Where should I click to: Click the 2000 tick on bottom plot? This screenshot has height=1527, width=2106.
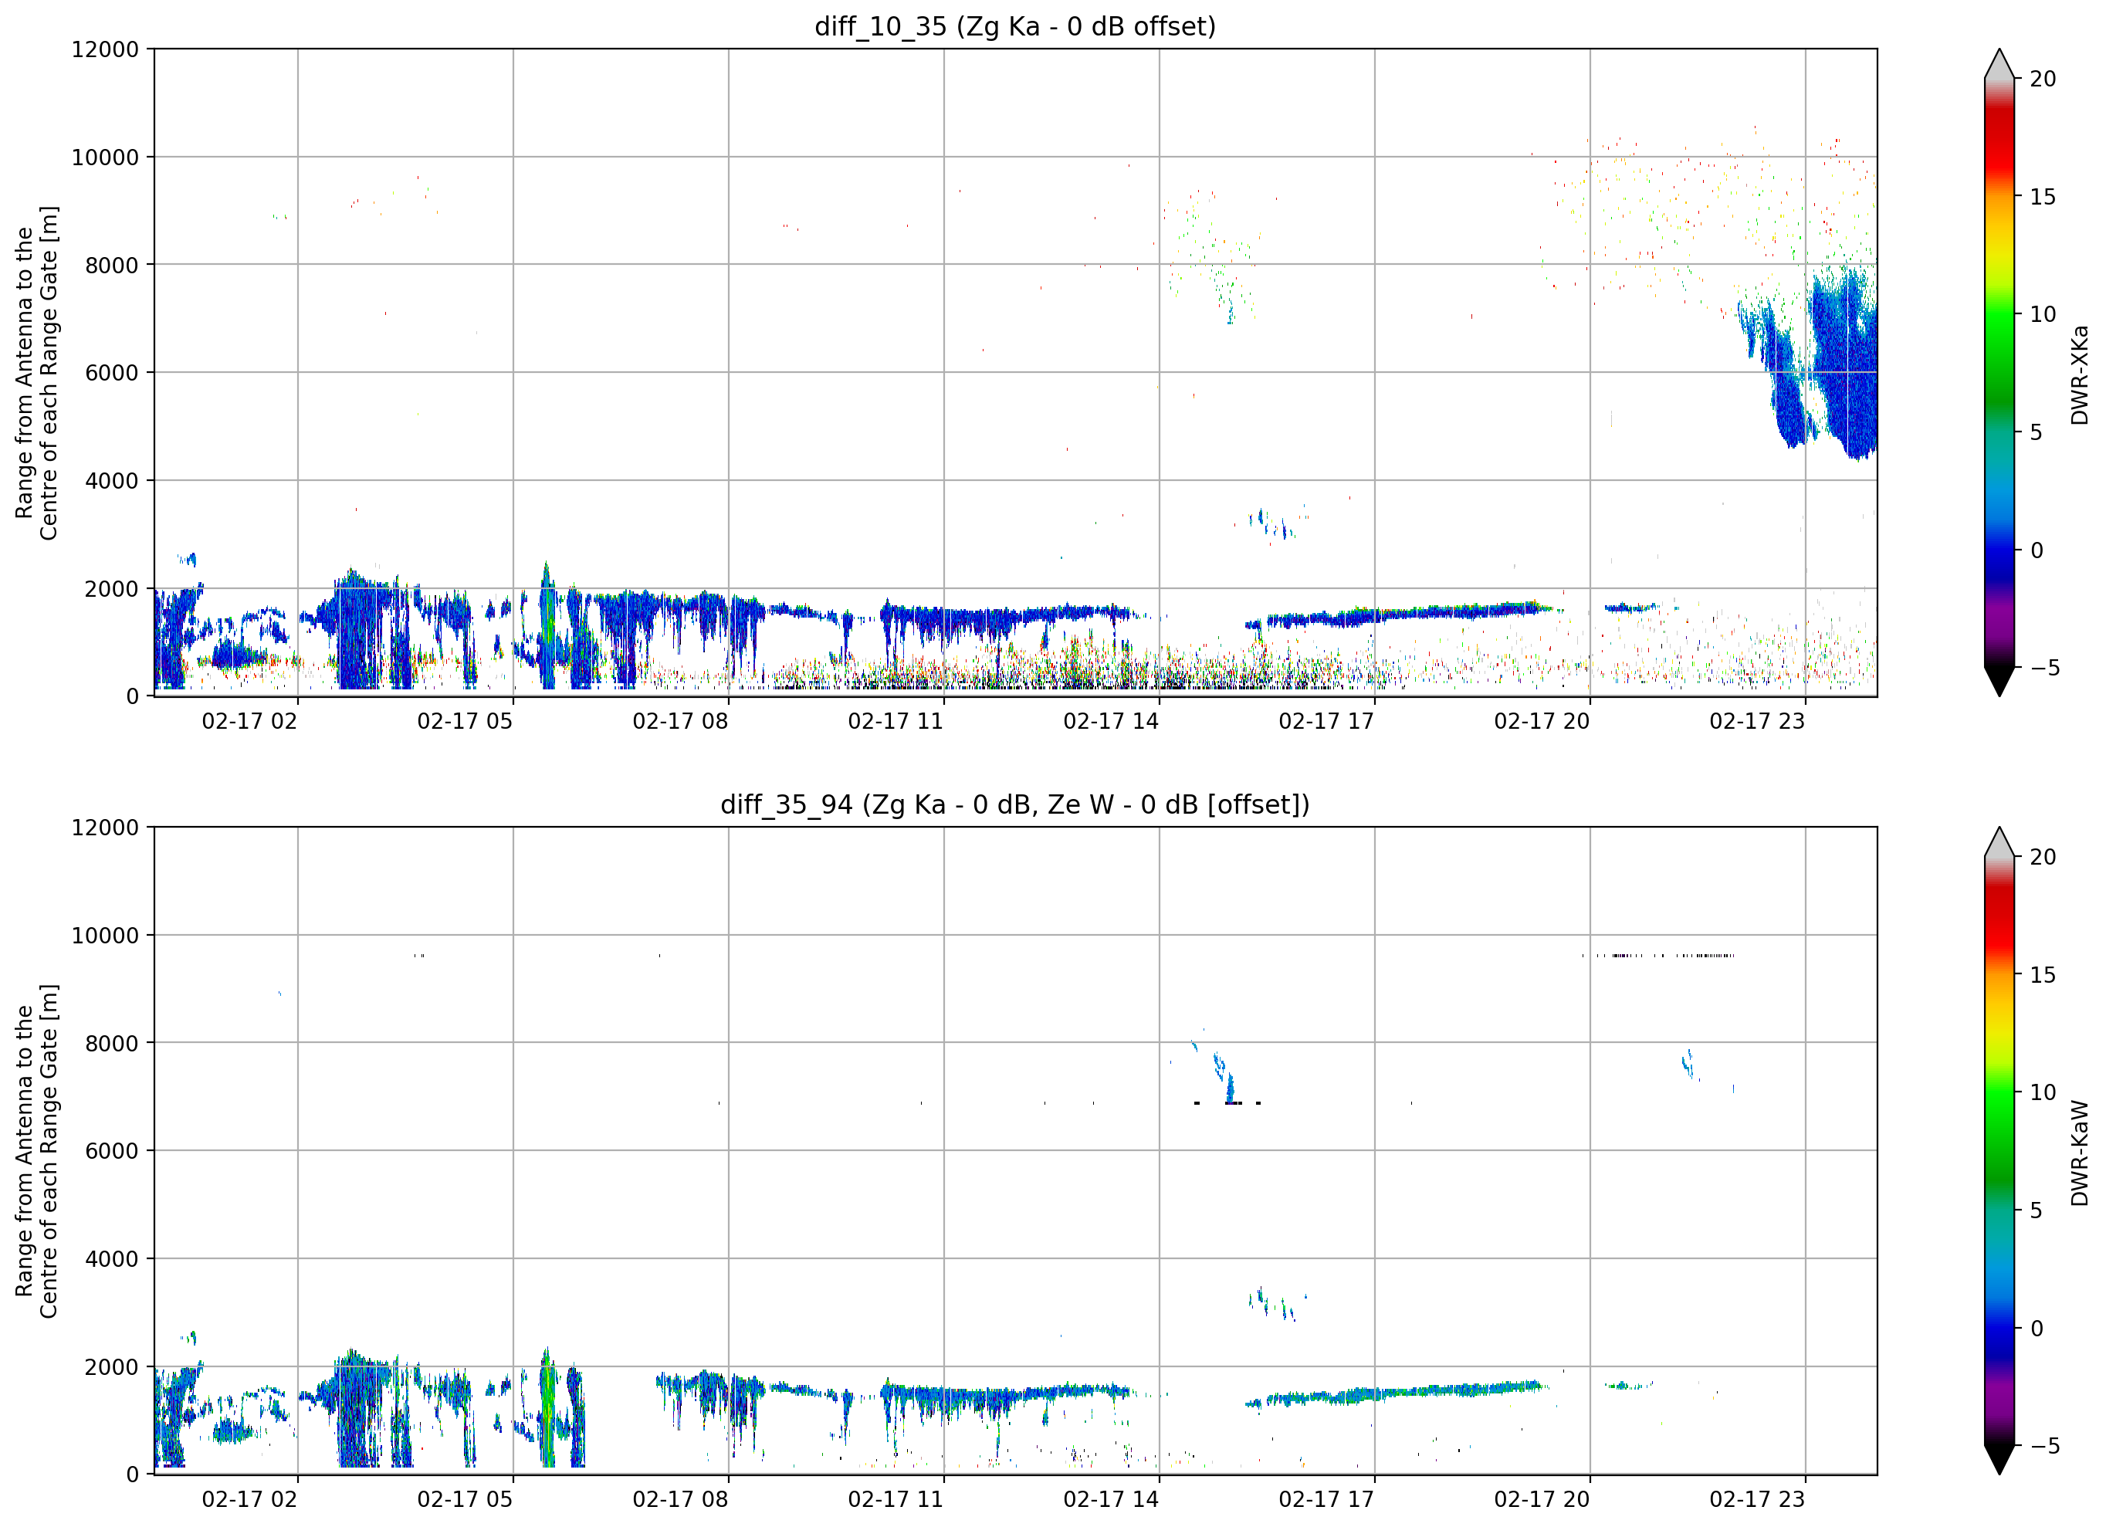click(111, 1366)
